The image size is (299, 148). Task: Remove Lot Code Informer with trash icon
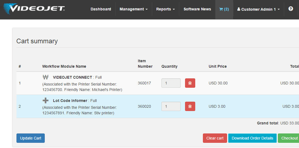click(190, 106)
